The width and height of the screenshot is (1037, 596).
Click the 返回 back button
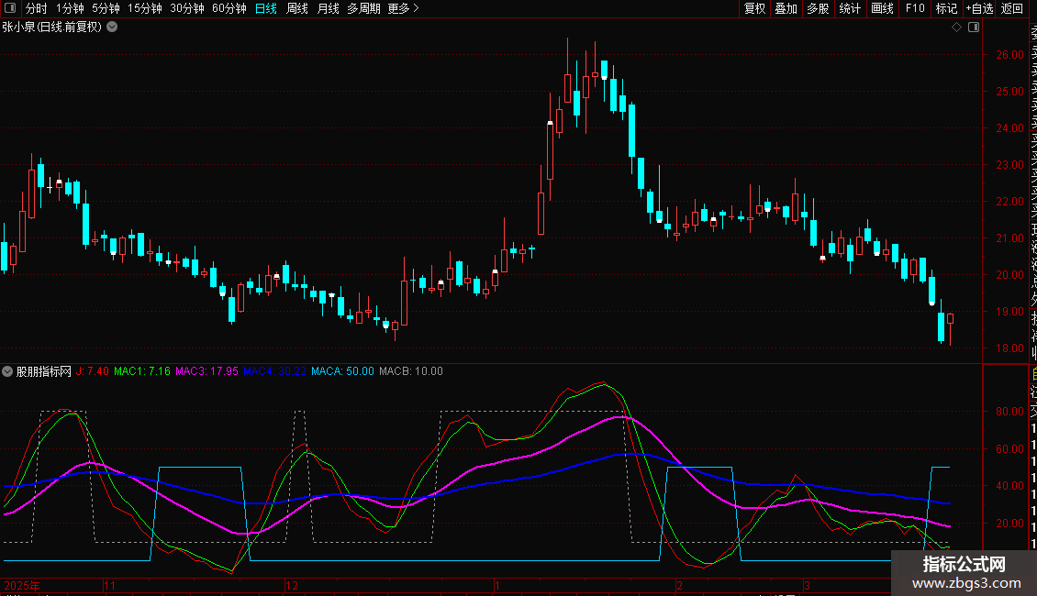1012,8
